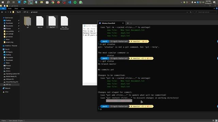Open the taskbar clock and date
Image resolution: width=218 pixels, height=122 pixels.
208,2
